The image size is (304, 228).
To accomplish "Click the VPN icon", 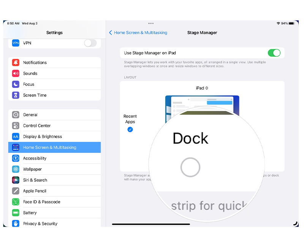I will (16, 43).
